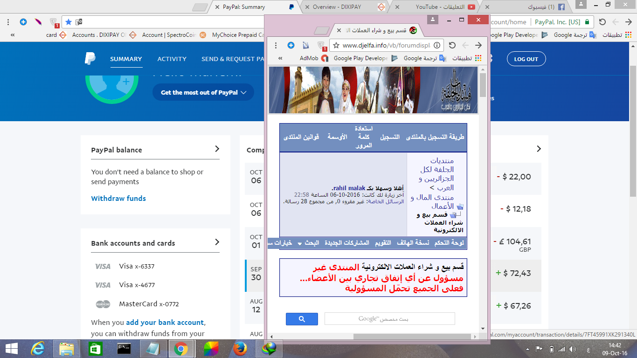Image resolution: width=637 pixels, height=358 pixels.
Task: Click منتدى المال و الأعمال breadcrumb link
Action: 432,201
